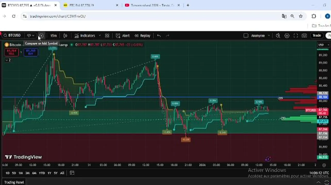331x185 pixels.
Task: Reload the page in the browser
Action: click(14, 16)
